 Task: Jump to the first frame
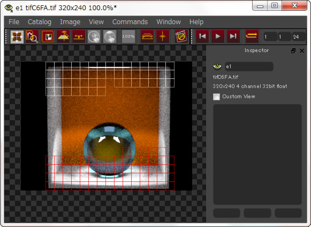[202, 36]
